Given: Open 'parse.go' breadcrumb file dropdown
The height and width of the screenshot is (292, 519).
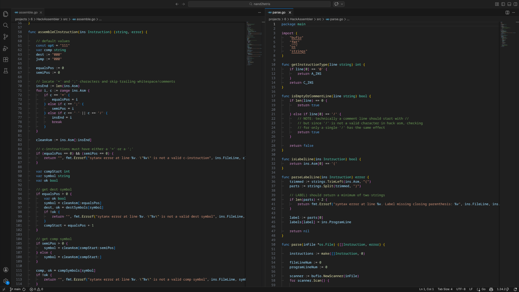Looking at the screenshot, I should (x=334, y=19).
